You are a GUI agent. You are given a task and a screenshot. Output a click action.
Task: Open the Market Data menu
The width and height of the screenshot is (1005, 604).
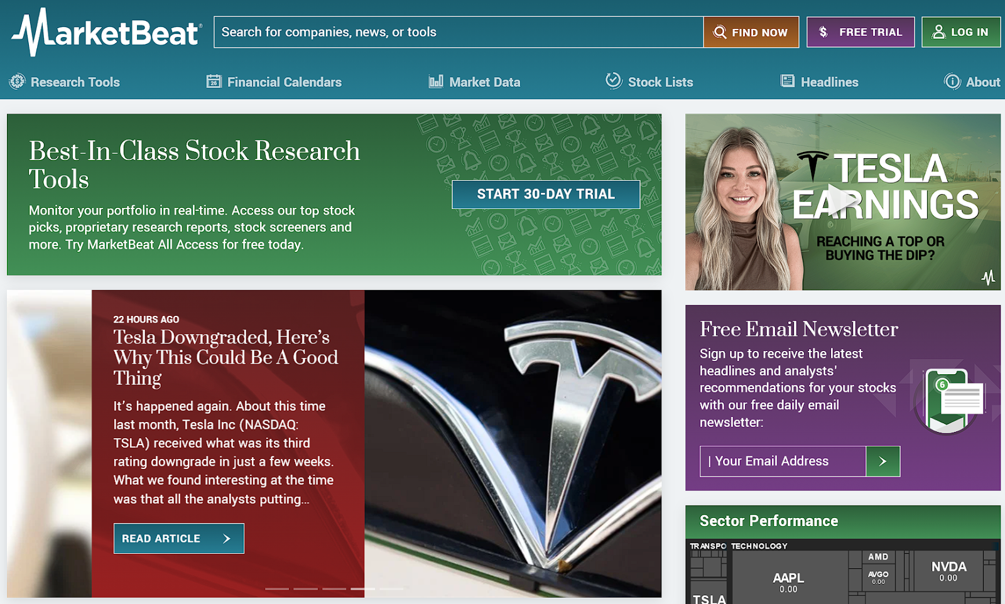[474, 82]
